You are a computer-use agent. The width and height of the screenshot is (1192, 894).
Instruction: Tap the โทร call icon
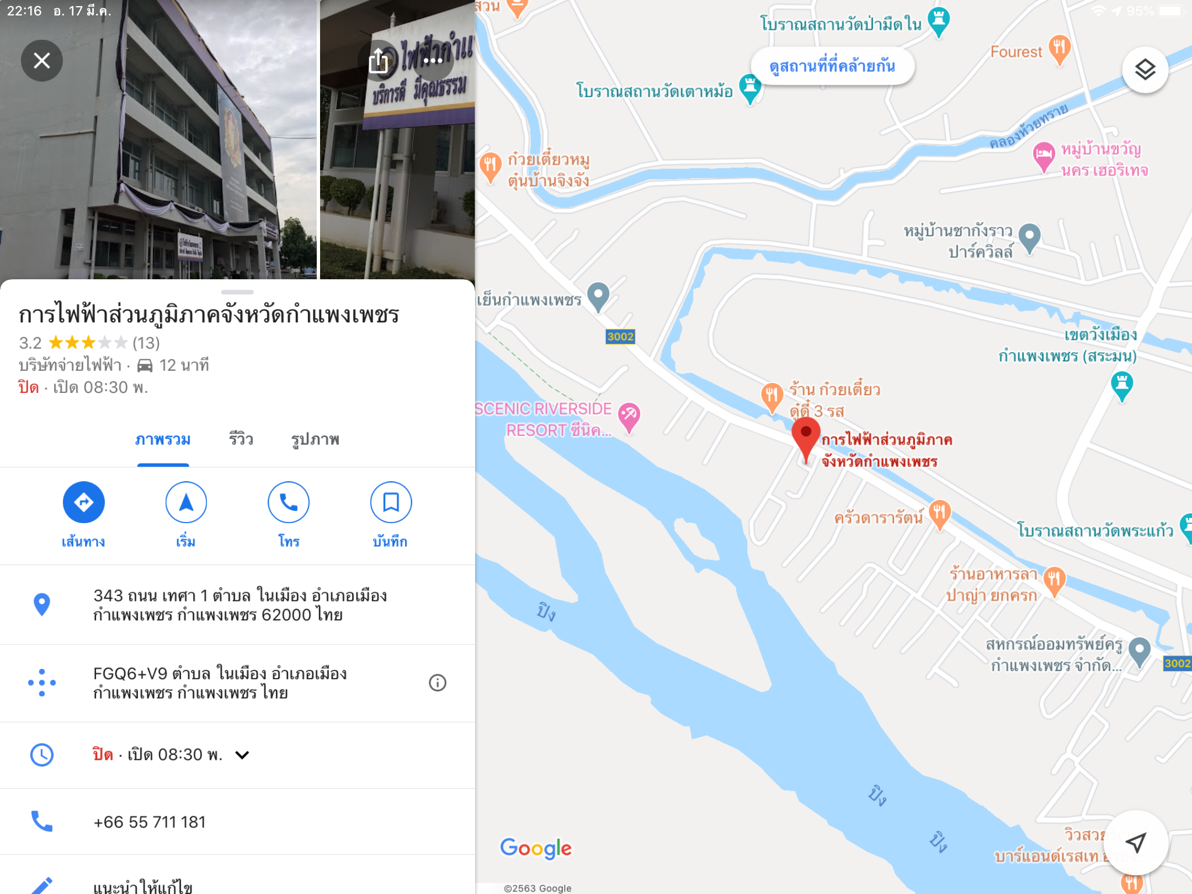[x=289, y=502]
